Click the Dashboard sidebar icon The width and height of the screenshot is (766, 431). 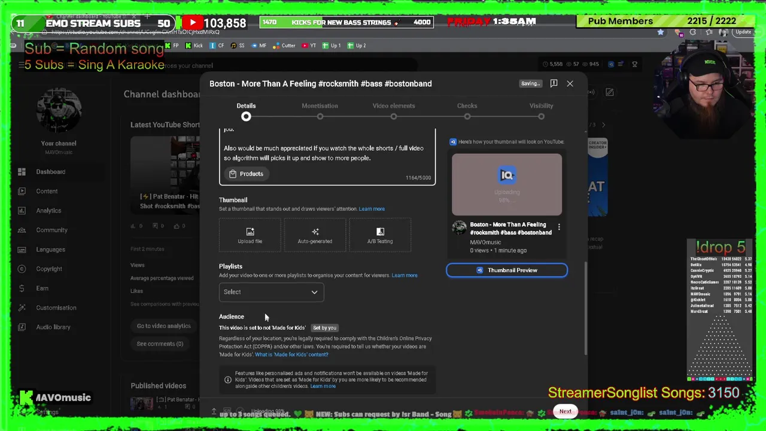click(x=22, y=172)
